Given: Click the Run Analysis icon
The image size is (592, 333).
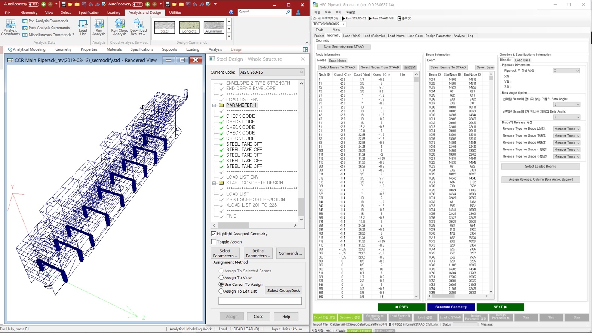Looking at the screenshot, I should click(x=99, y=27).
